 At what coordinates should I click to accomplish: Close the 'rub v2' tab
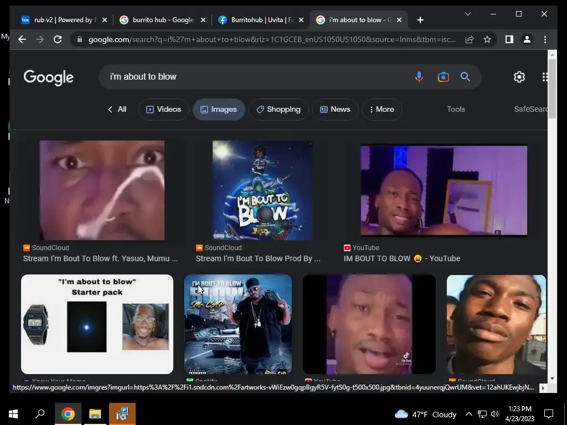click(x=105, y=20)
